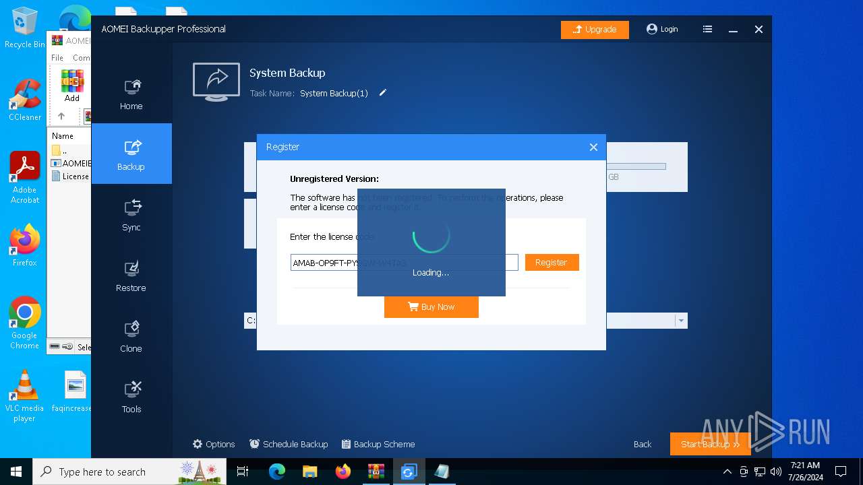The height and width of the screenshot is (485, 863).
Task: Open CCleaner desktop shortcut
Action: tap(25, 100)
